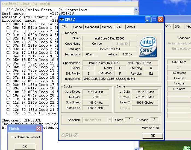This screenshot has width=191, height=150.
Task: Click the 32M Calculation Start line
Action: click(x=48, y=10)
